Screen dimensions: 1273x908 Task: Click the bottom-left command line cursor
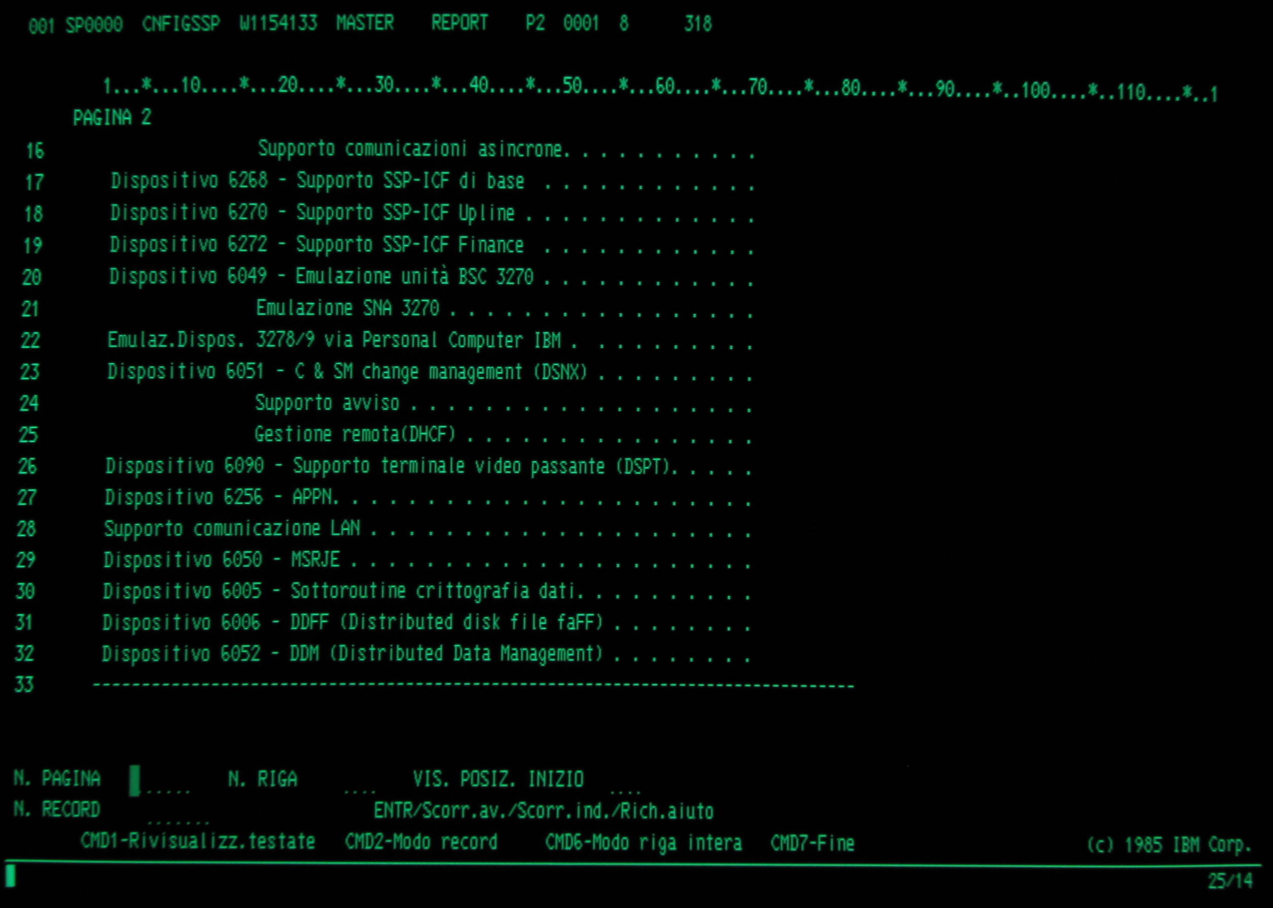tap(10, 876)
